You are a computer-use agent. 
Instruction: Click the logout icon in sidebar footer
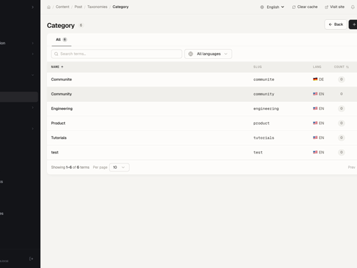pyautogui.click(x=31, y=259)
